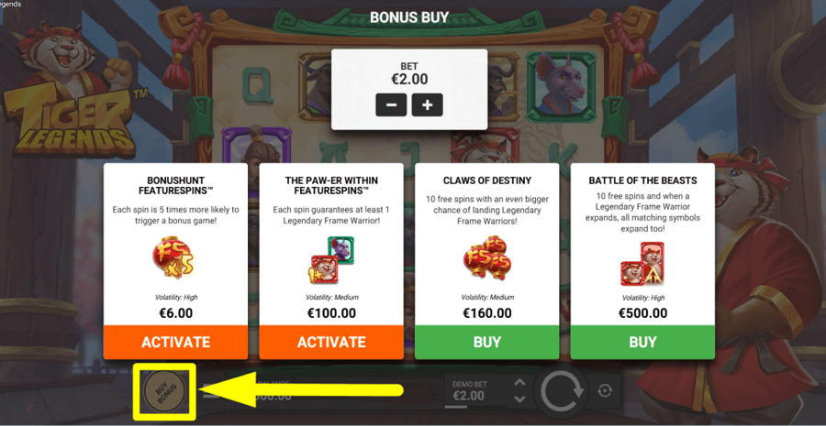Open the round Buy Bonus button

pos(164,392)
